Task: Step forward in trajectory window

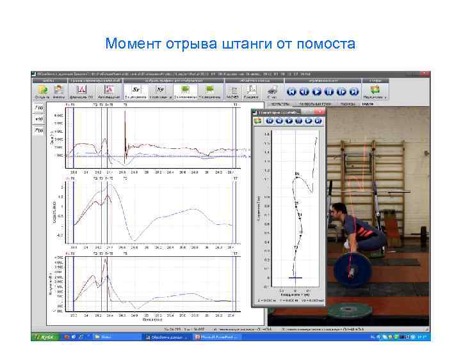Action: click(x=308, y=121)
